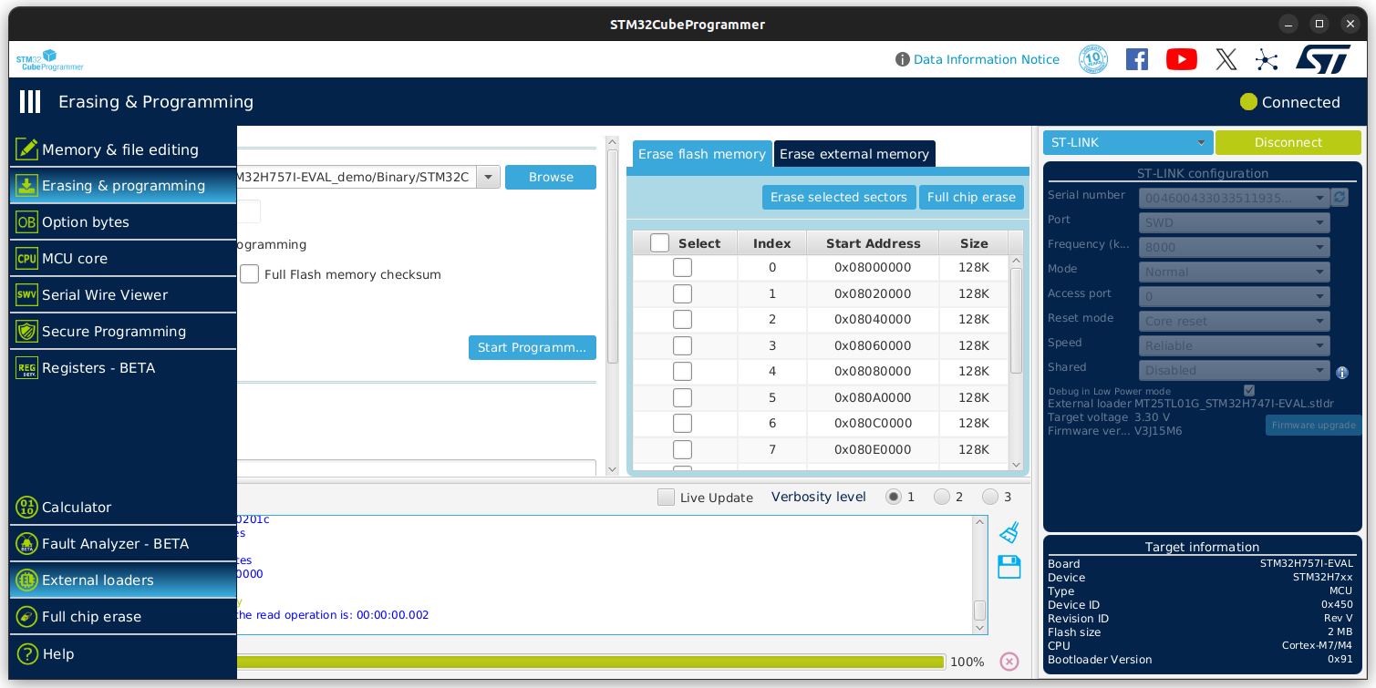
Task: Open the Access port dropdown
Action: 1234,296
